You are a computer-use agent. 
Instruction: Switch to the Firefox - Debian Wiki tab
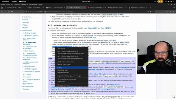click(34, 8)
